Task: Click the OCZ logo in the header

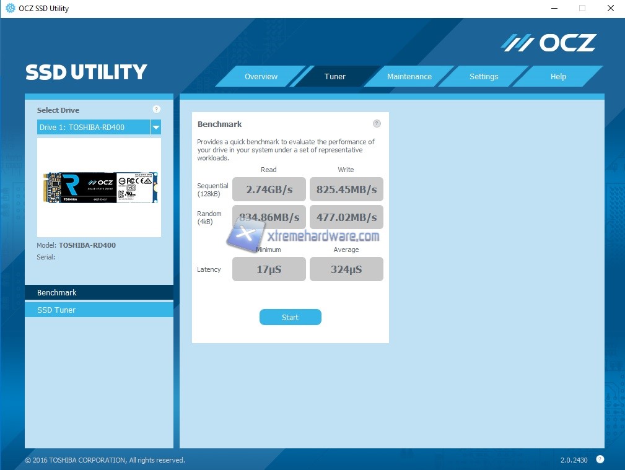Action: tap(548, 43)
